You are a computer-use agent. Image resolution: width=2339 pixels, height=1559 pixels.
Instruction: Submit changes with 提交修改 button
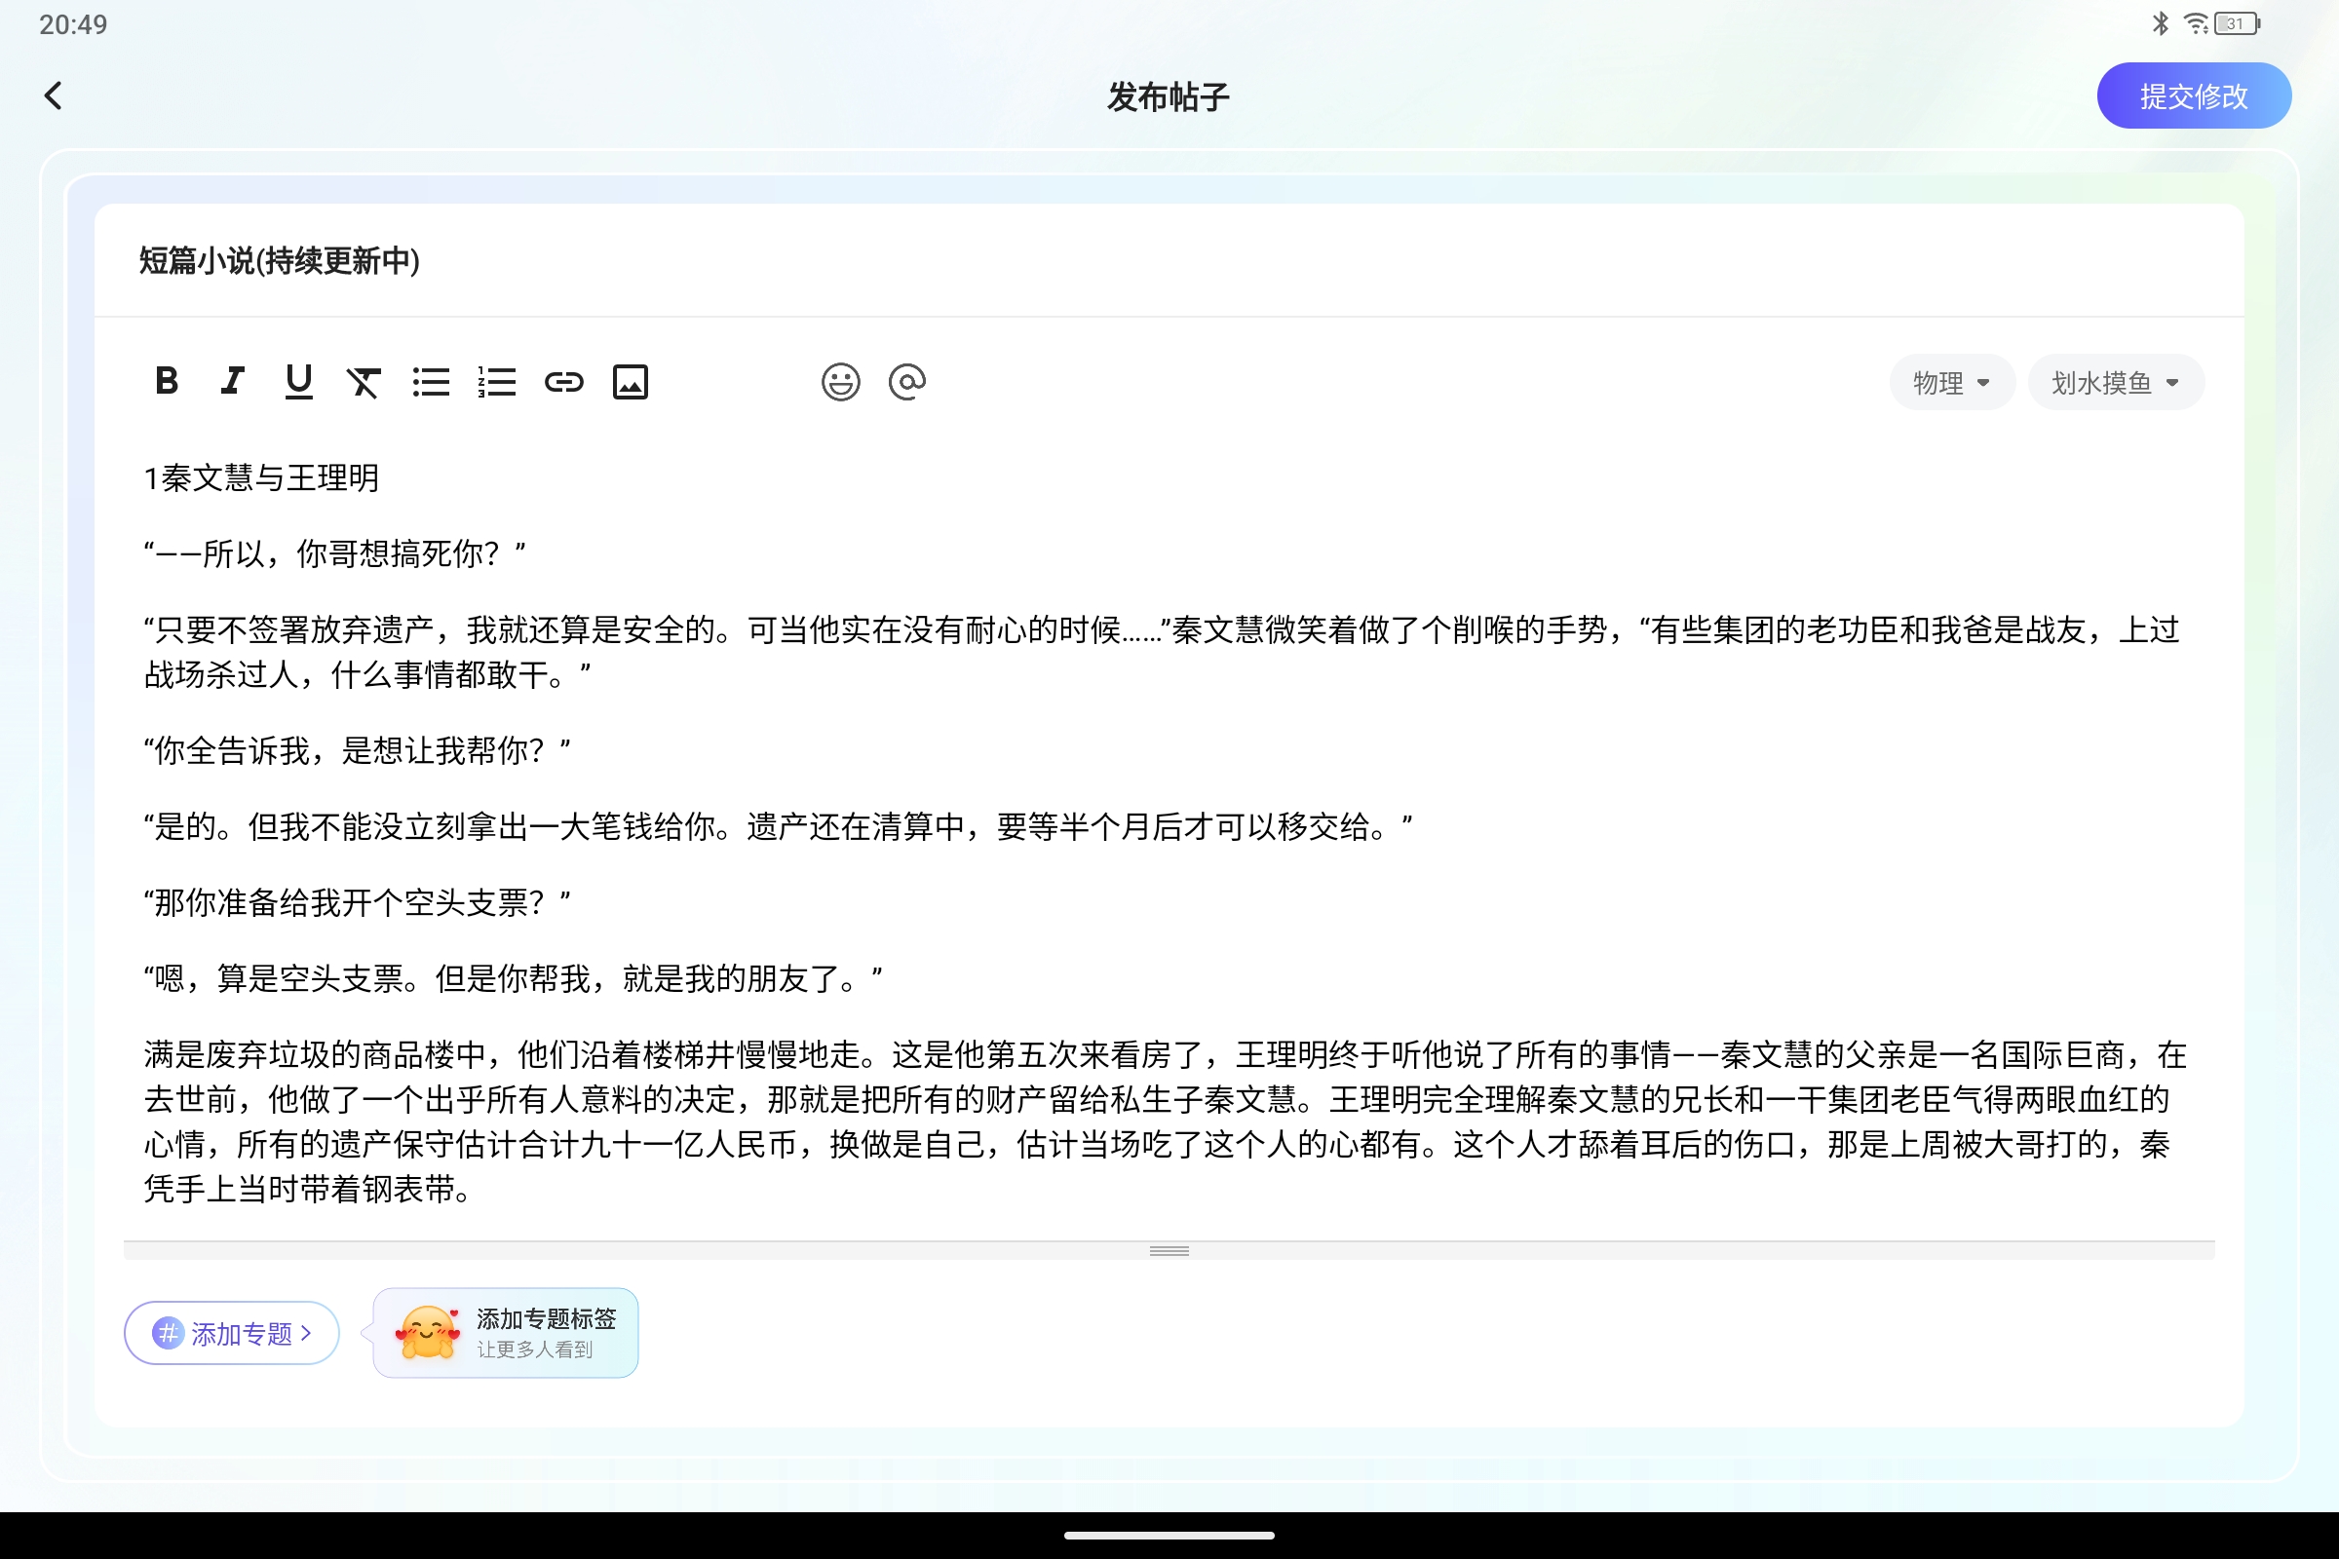click(x=2194, y=95)
